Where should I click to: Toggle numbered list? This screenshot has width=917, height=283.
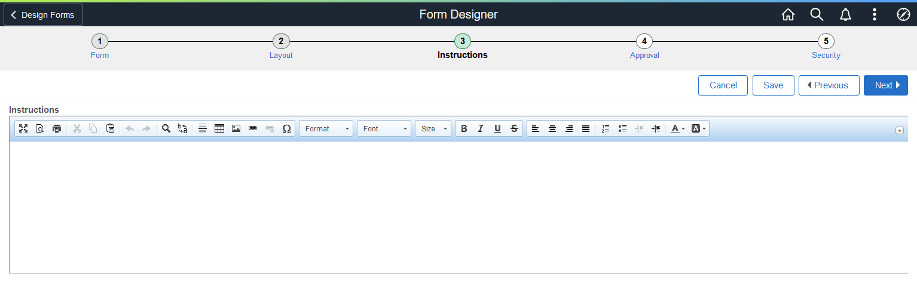[x=606, y=128]
